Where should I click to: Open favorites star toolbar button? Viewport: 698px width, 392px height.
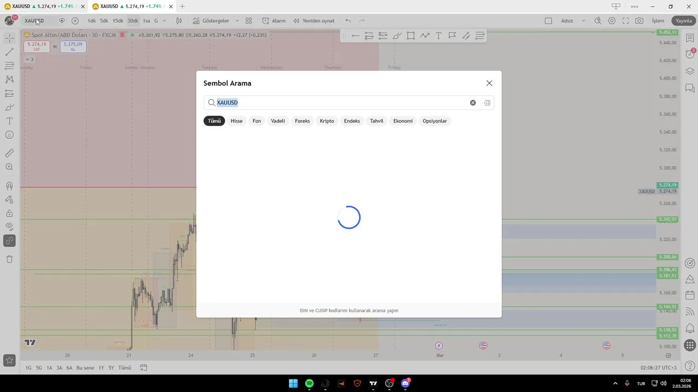pyautogui.click(x=9, y=360)
